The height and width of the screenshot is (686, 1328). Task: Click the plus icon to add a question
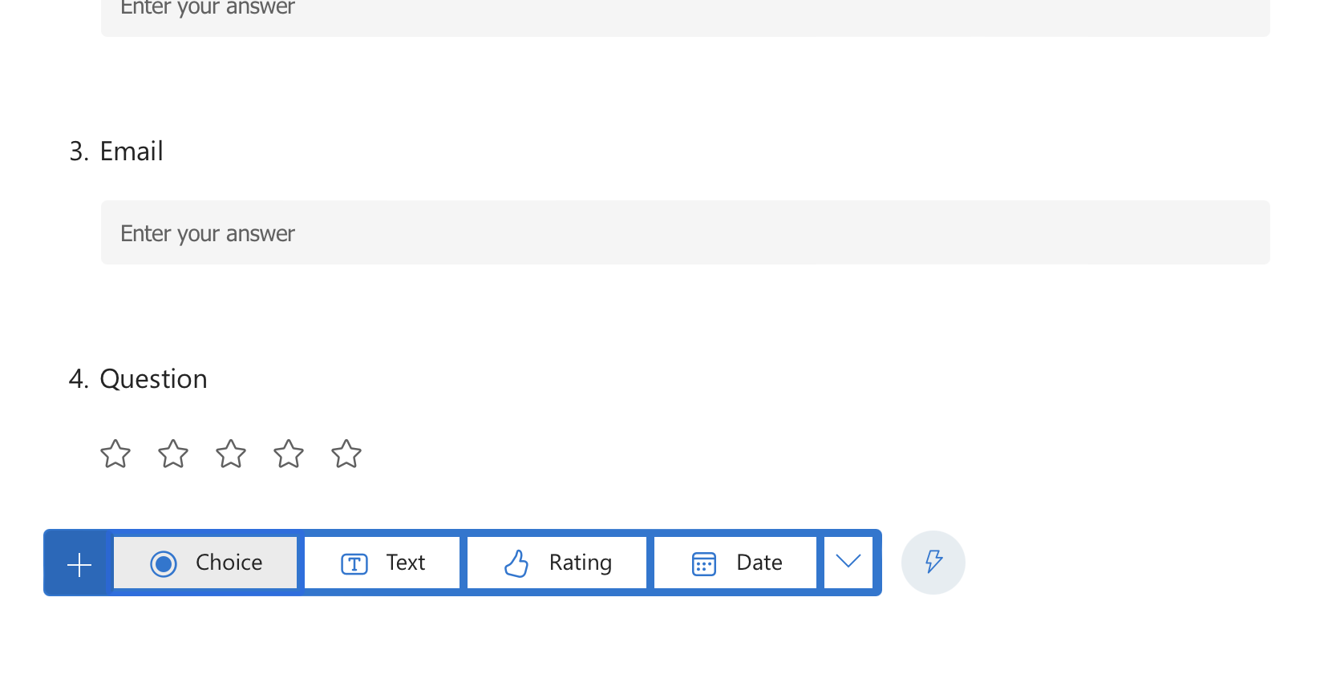[78, 563]
